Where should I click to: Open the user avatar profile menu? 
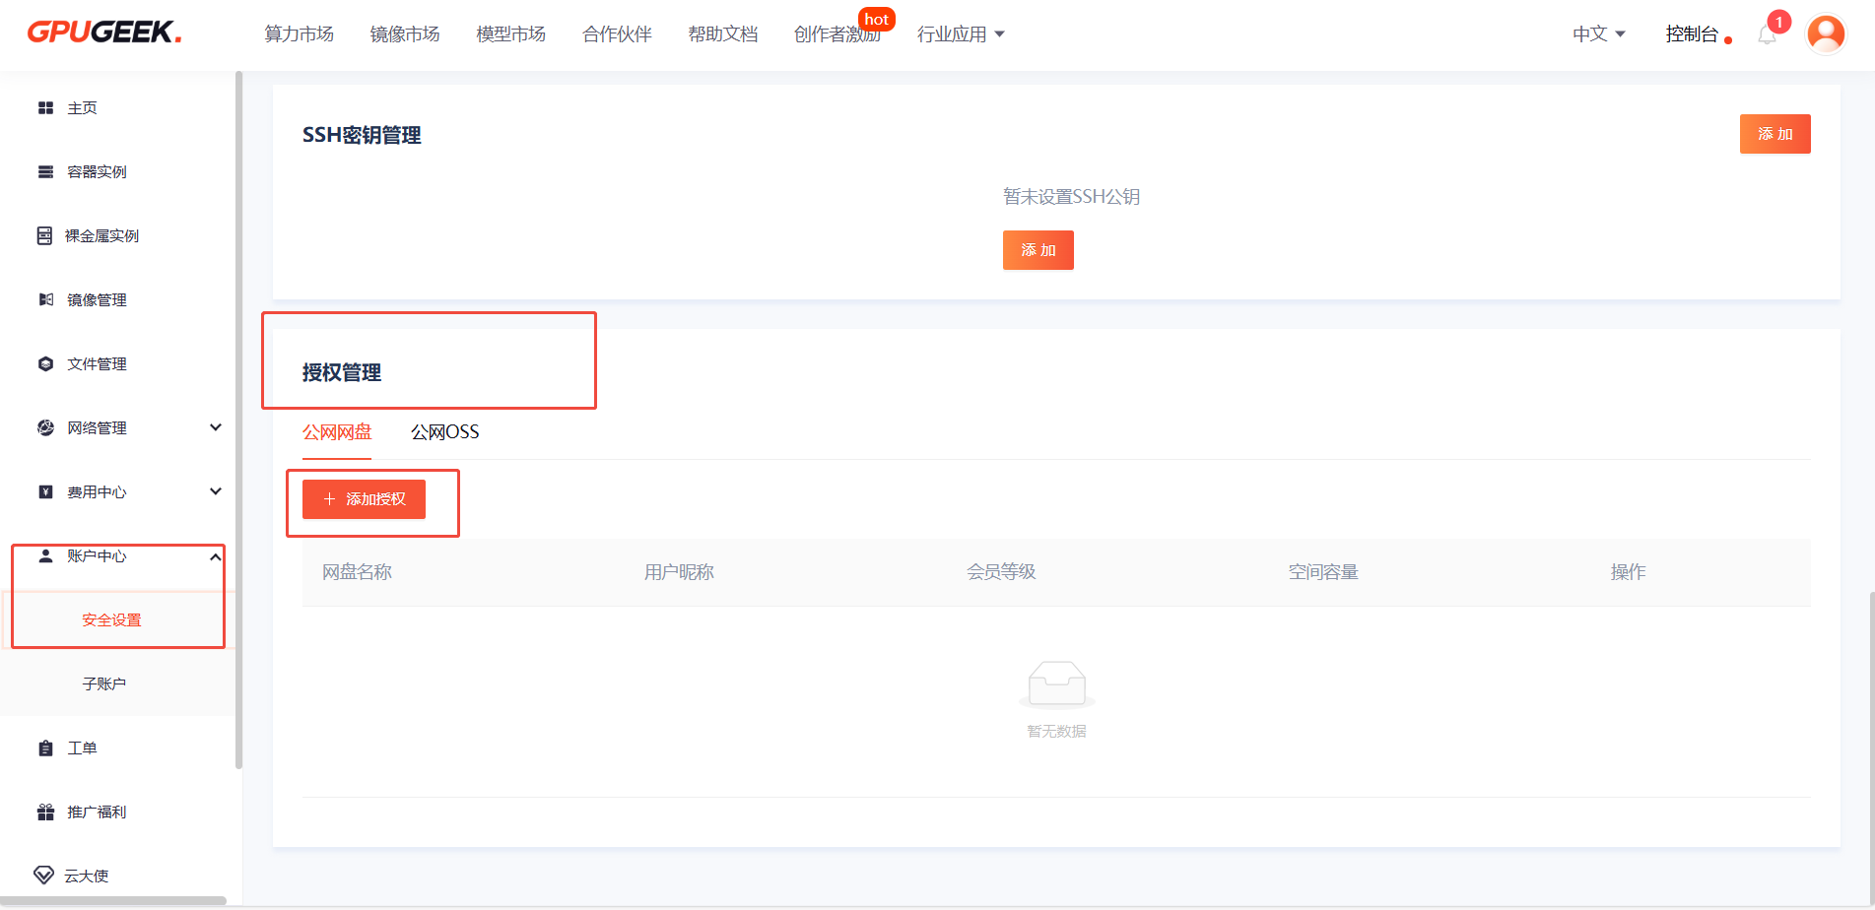[1825, 34]
